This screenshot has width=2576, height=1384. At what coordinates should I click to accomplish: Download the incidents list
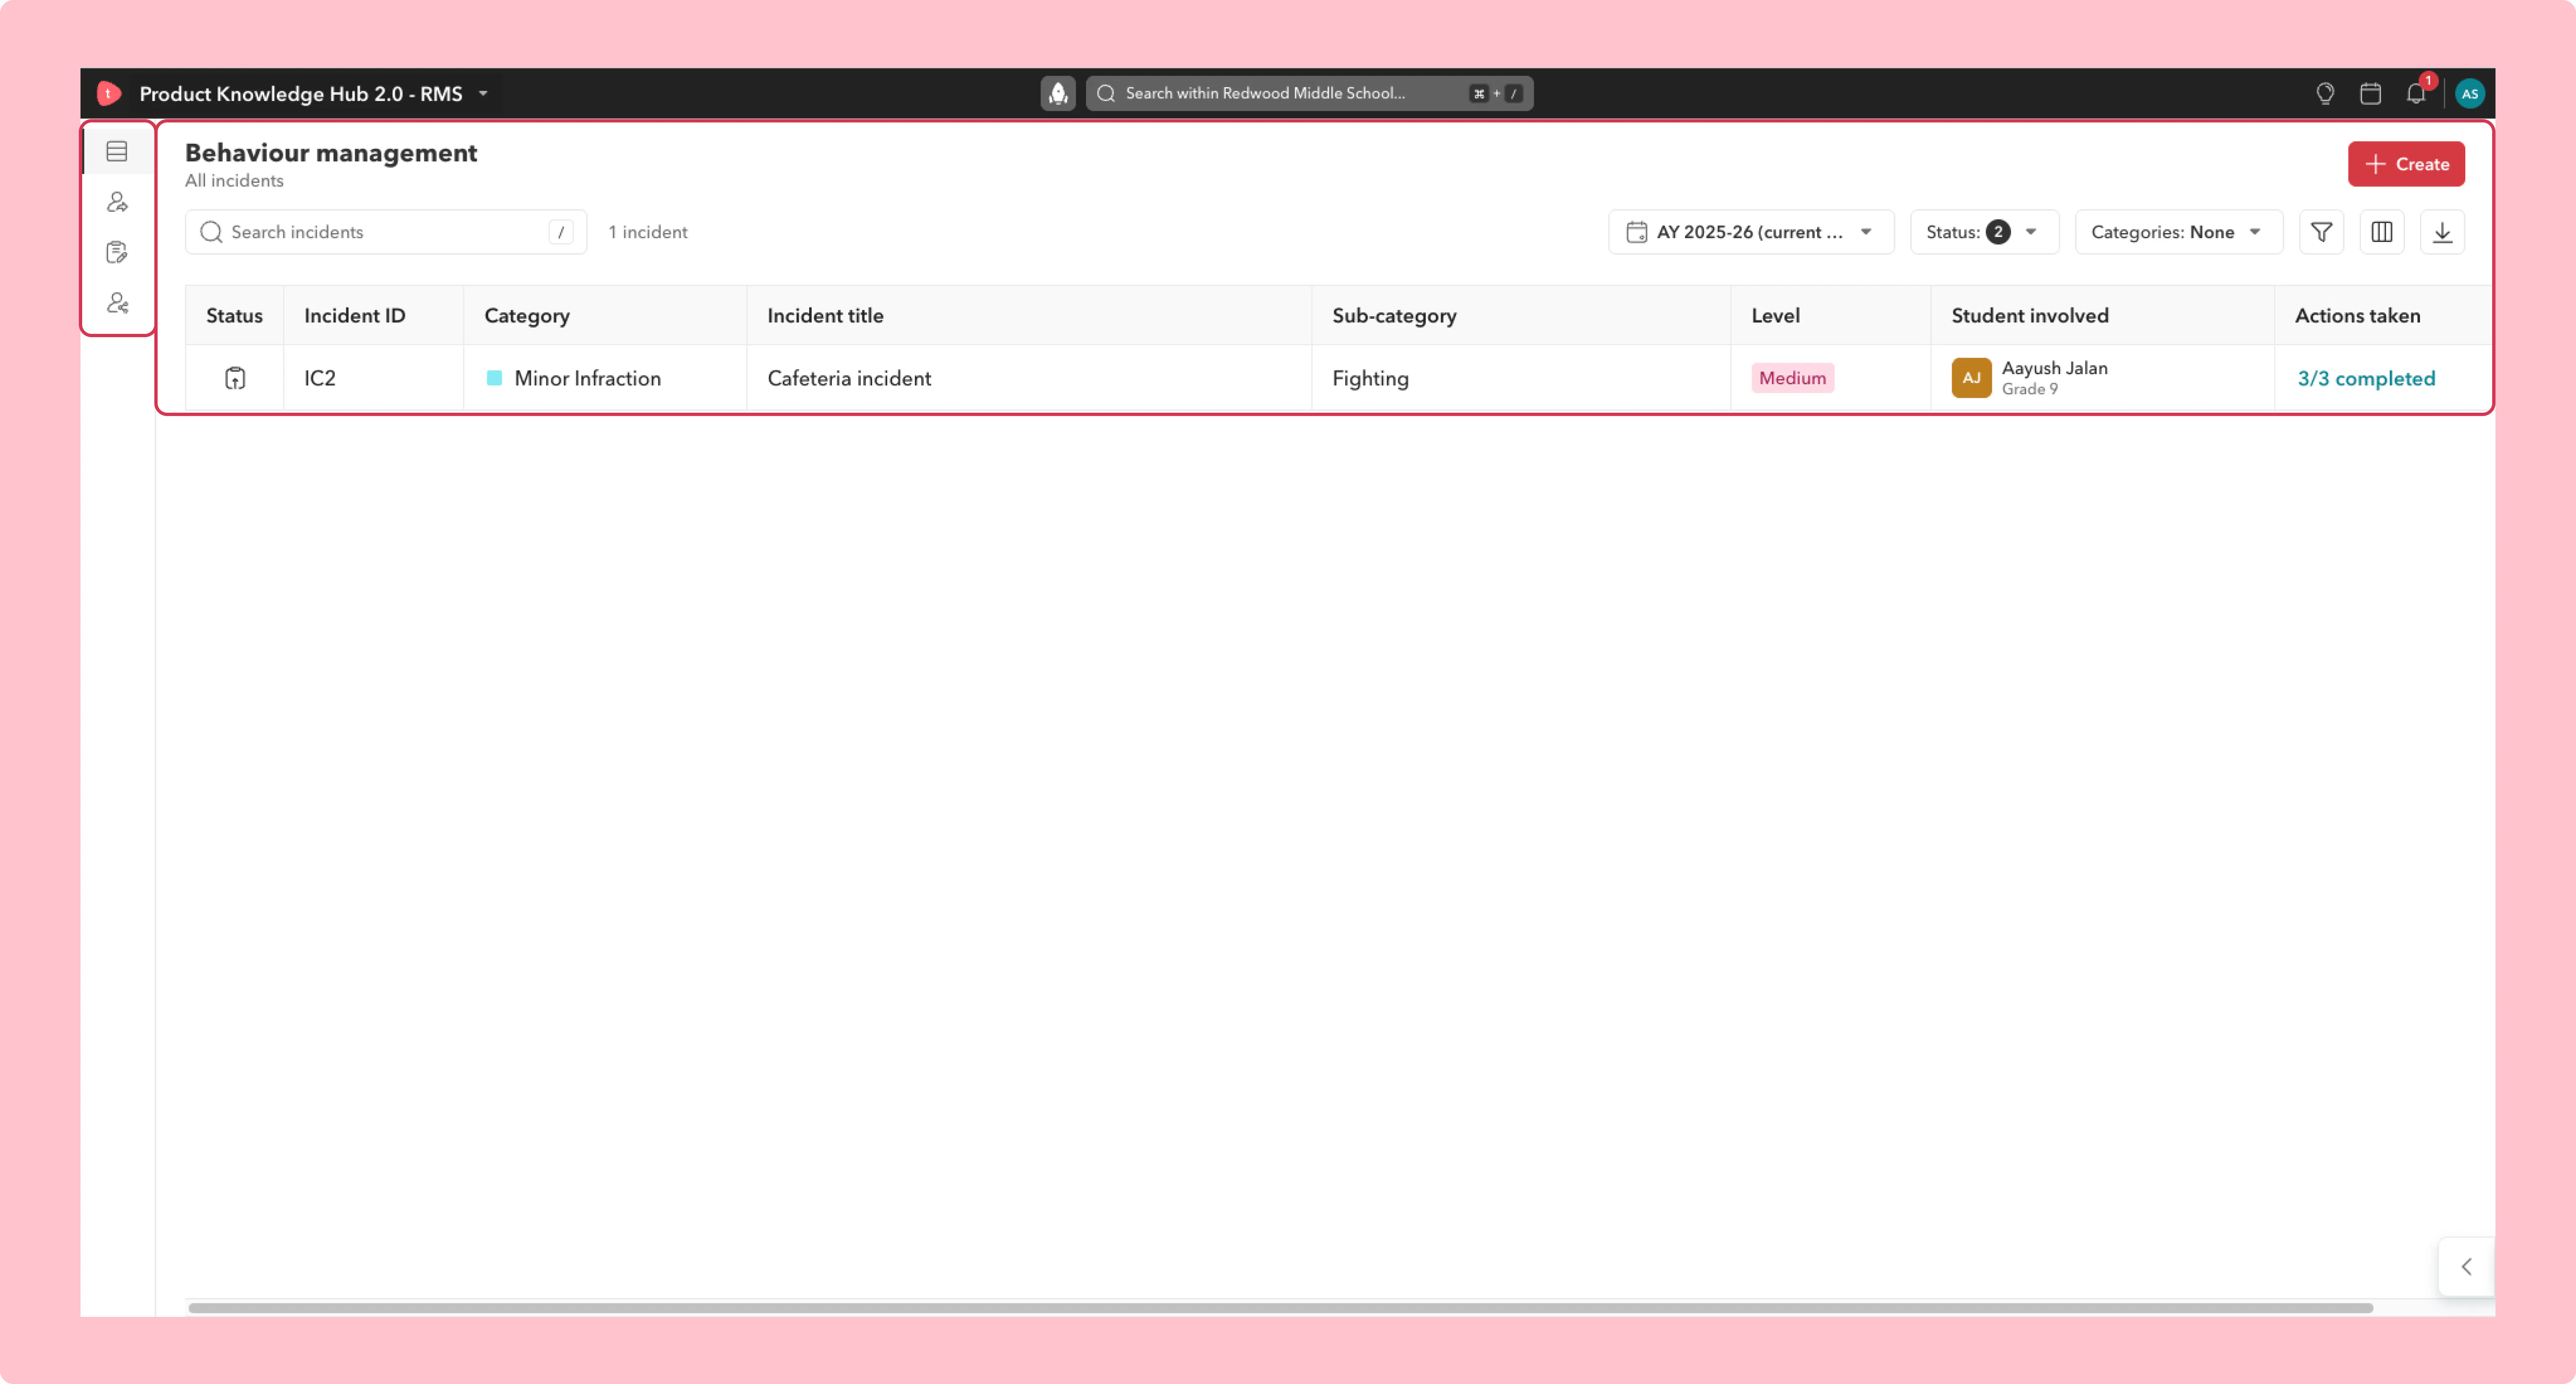(2442, 232)
